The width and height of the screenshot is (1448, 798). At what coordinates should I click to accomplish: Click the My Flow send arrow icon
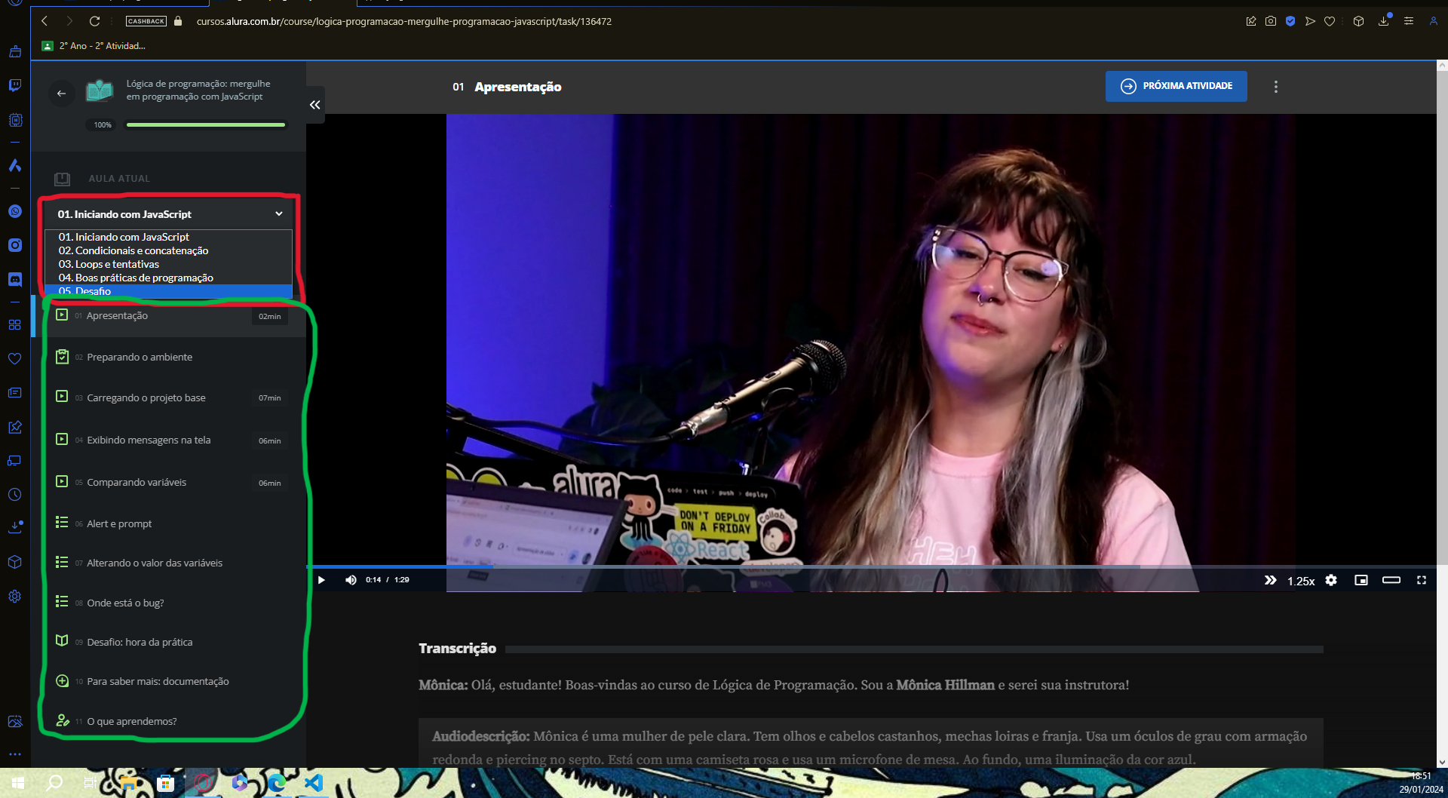[x=1310, y=21]
